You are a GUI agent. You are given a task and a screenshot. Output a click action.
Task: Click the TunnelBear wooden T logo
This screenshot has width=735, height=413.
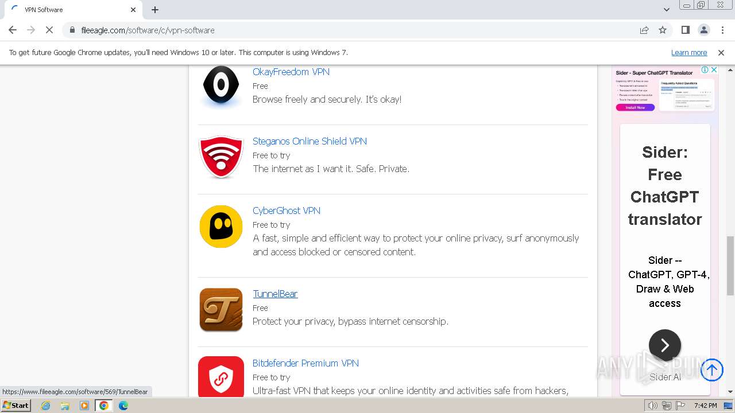221,310
